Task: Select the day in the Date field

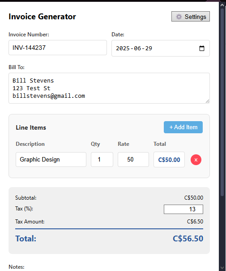Action: [x=149, y=48]
